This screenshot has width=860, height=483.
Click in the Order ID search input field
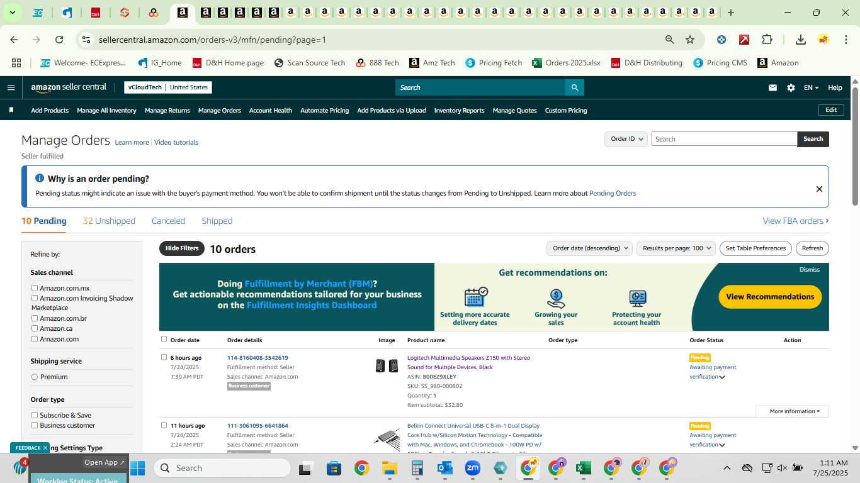pos(724,139)
